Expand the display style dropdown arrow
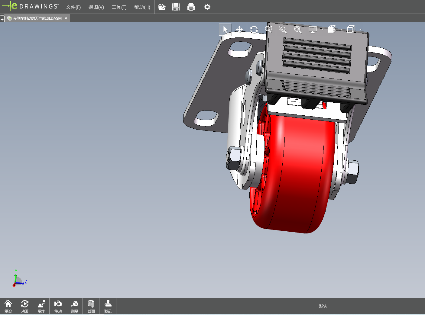 (x=360, y=29)
